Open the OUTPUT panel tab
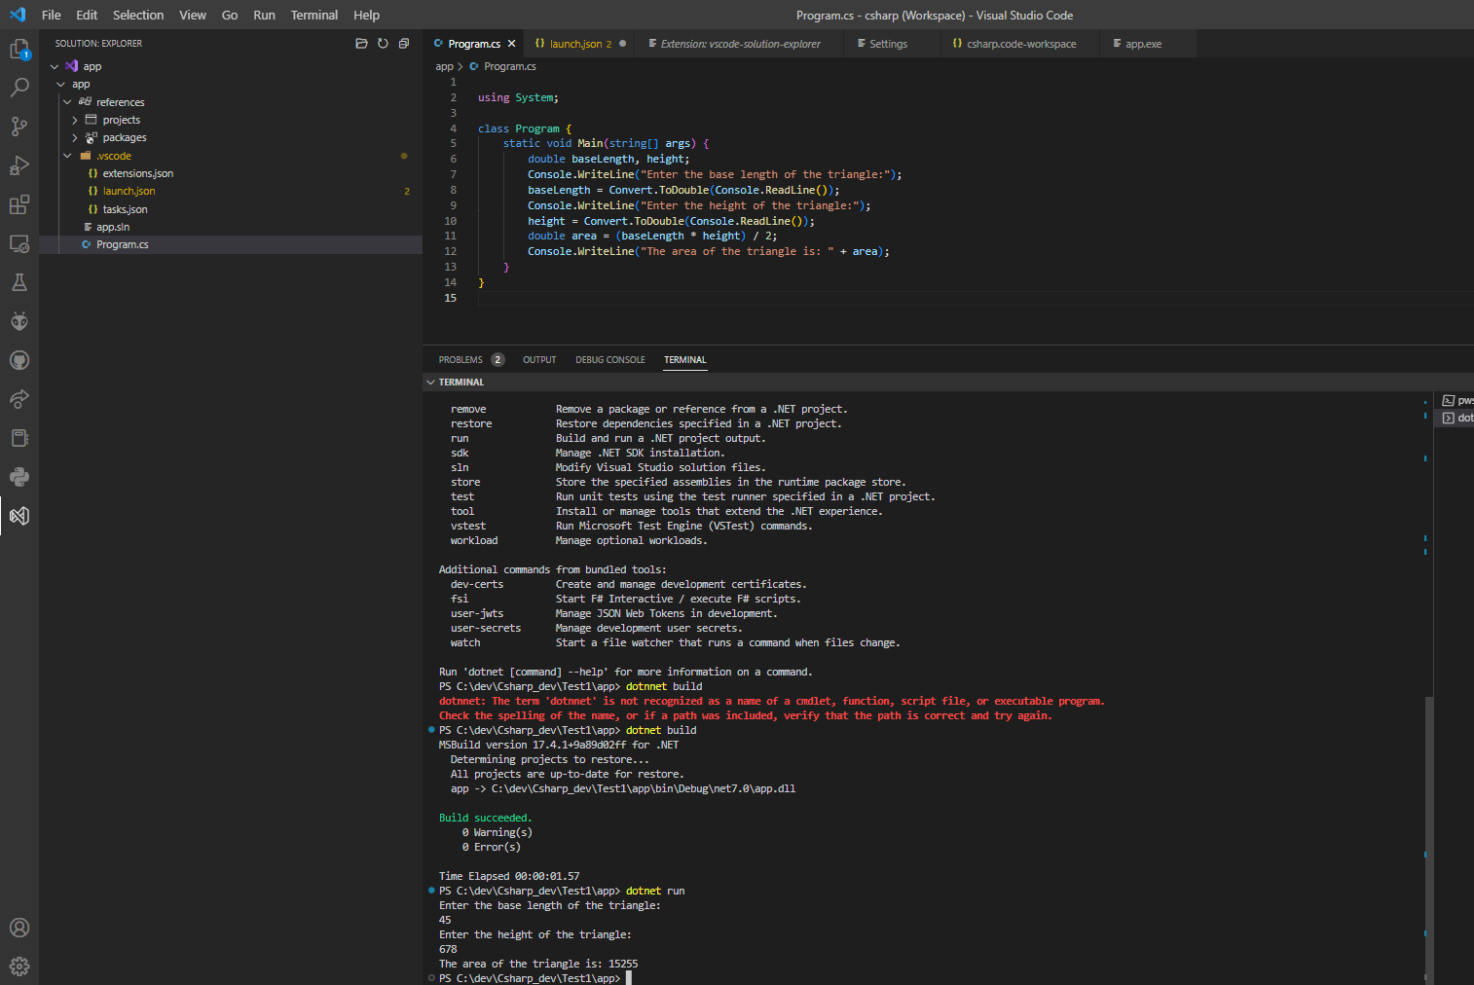 [x=539, y=360]
